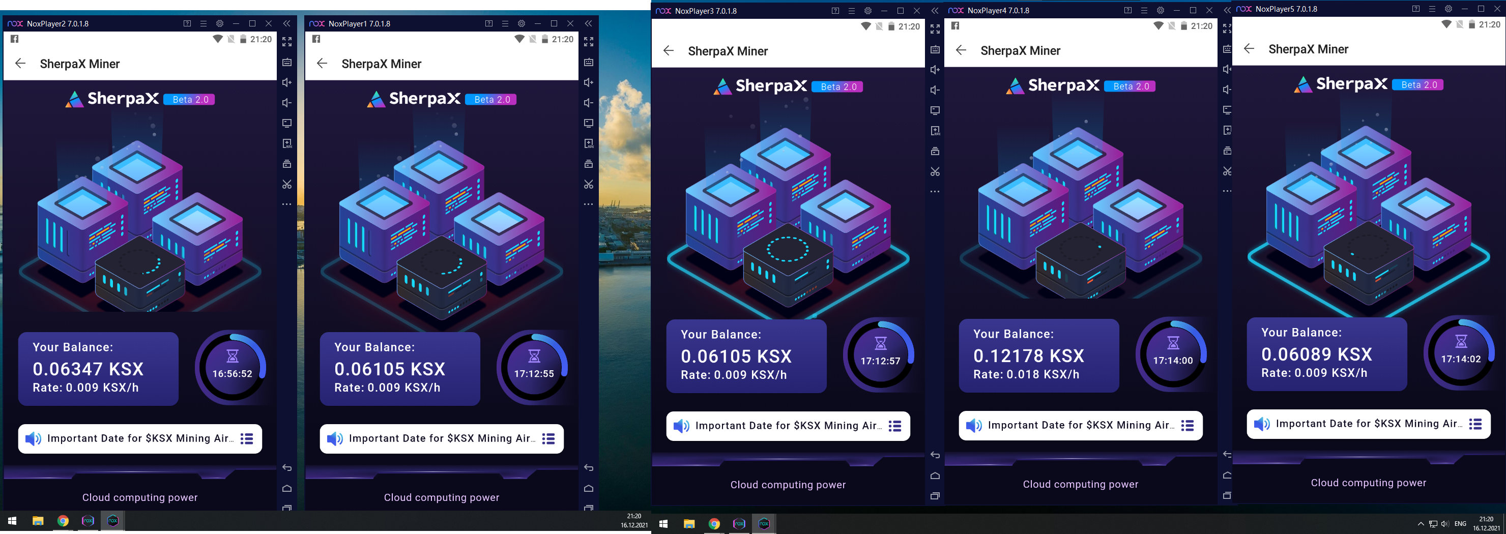
Task: Collapse NoxPlayer3 sidebar with double chevron
Action: (x=935, y=11)
